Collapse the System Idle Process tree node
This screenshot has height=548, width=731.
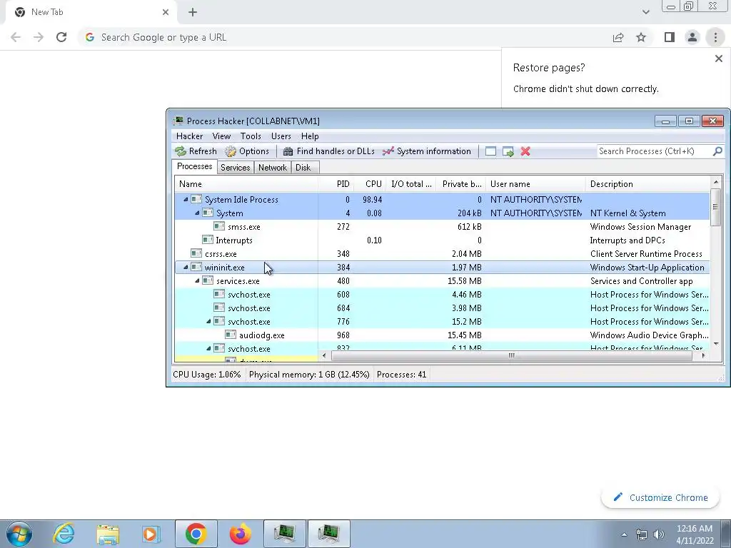pos(186,200)
